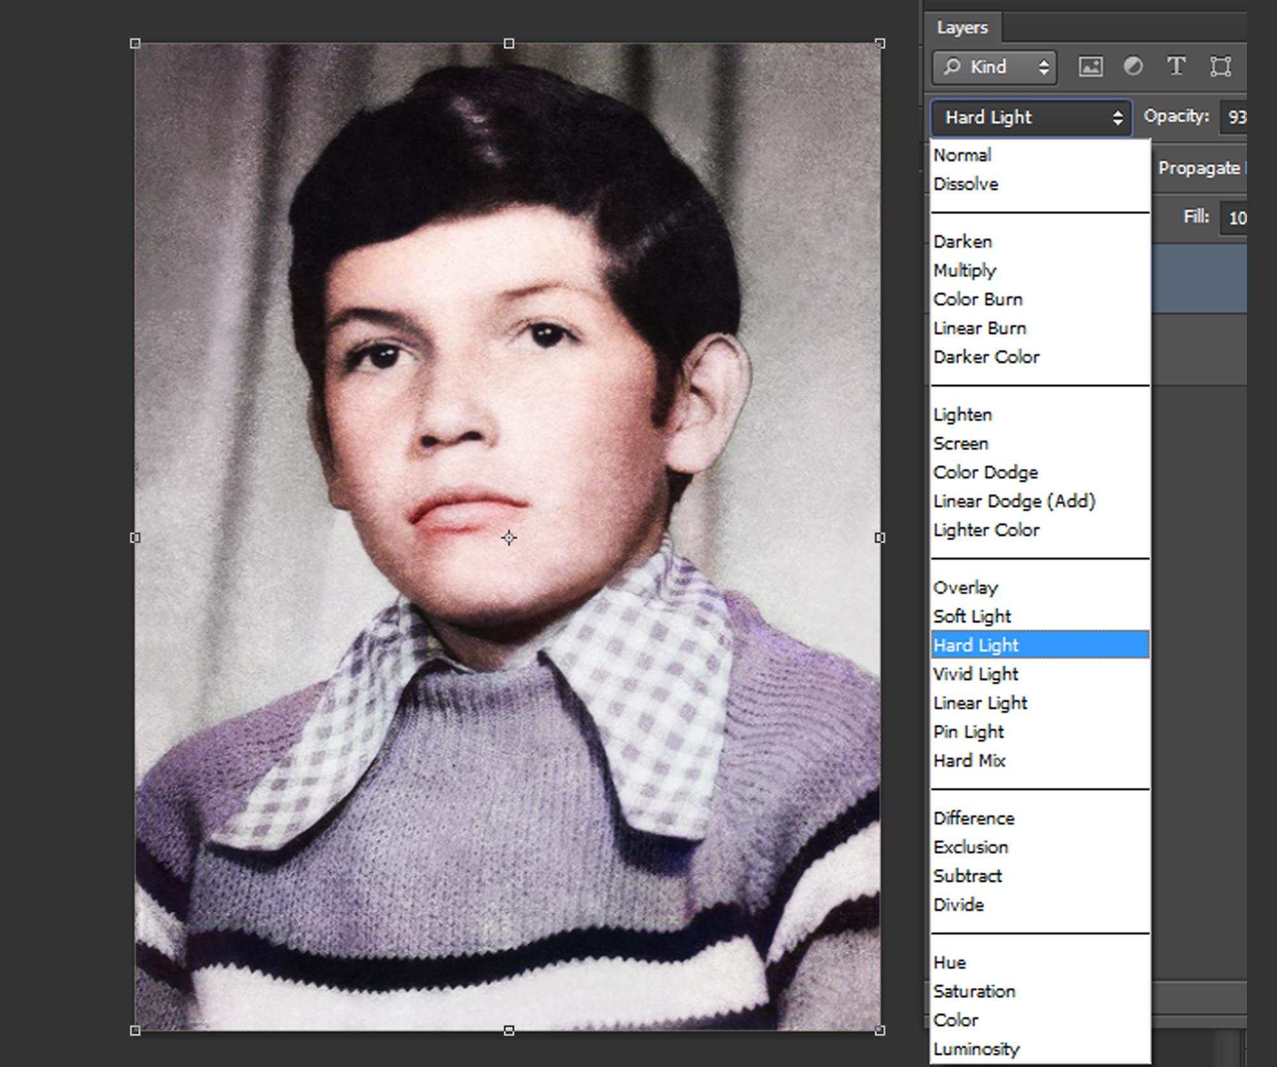The height and width of the screenshot is (1067, 1277).
Task: Open the Hard Light blend mode dropdown
Action: click(x=1031, y=117)
